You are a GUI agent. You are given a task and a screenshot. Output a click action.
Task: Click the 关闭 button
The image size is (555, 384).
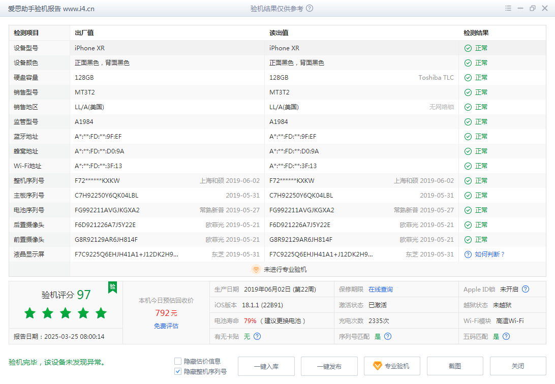click(518, 366)
